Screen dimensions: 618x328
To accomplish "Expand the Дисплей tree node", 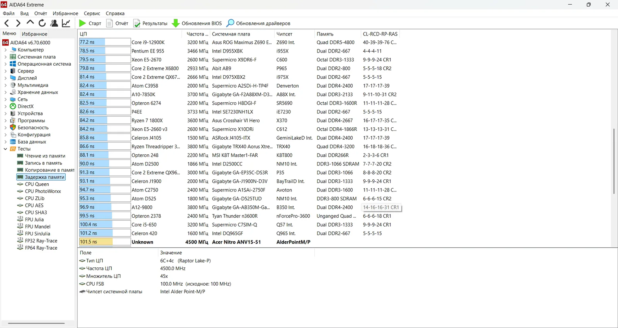I will click(x=5, y=78).
